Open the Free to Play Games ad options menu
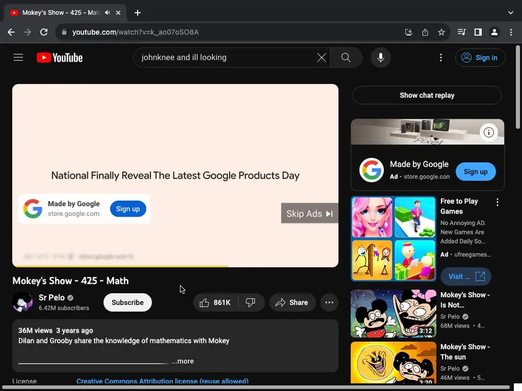 498,202
